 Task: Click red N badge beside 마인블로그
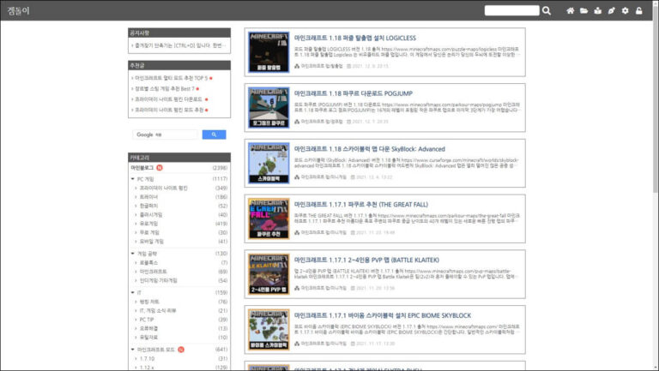[x=160, y=167]
